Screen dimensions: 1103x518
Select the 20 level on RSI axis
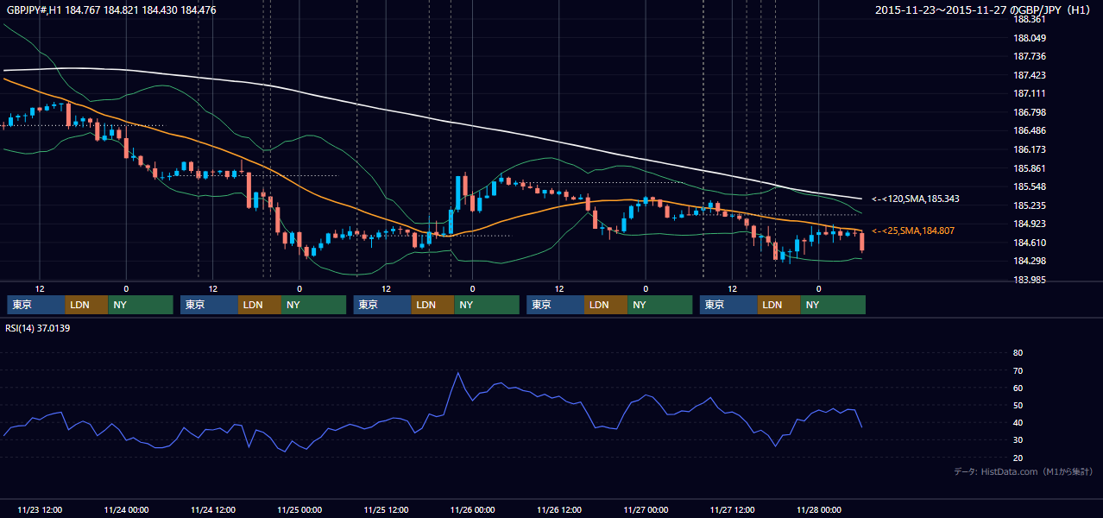[x=1018, y=458]
